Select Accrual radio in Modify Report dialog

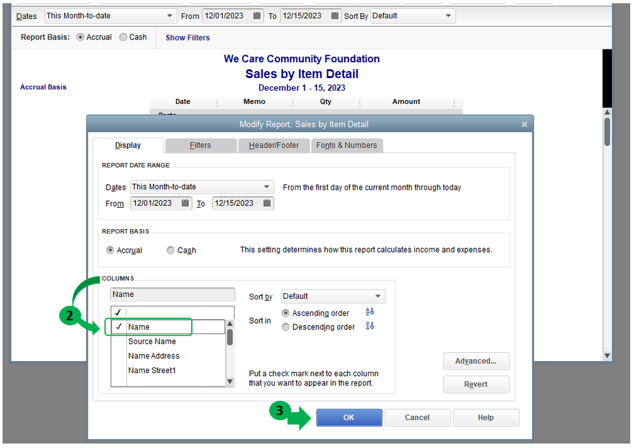[x=110, y=250]
